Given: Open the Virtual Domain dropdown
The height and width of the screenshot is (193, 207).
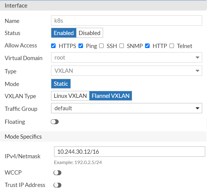Looking at the screenshot, I should click(x=126, y=57).
